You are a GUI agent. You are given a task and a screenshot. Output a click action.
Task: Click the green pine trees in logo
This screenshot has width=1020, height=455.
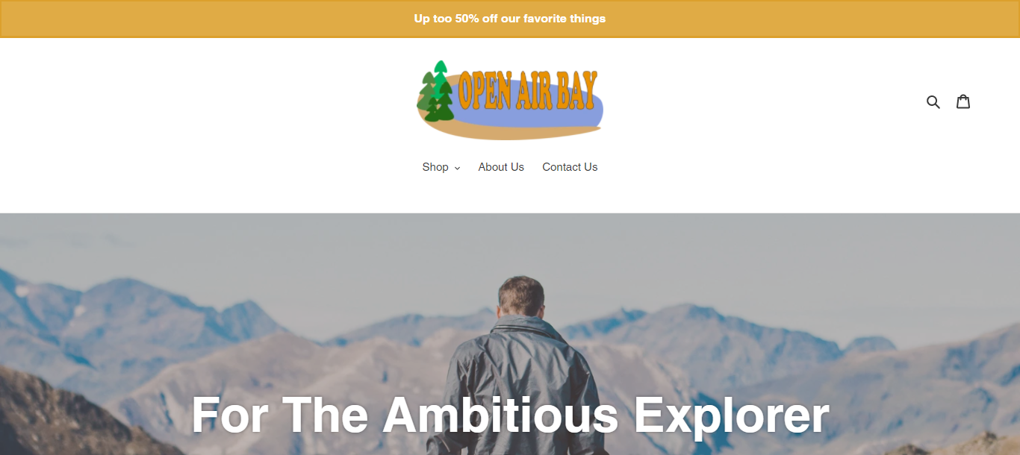(437, 91)
